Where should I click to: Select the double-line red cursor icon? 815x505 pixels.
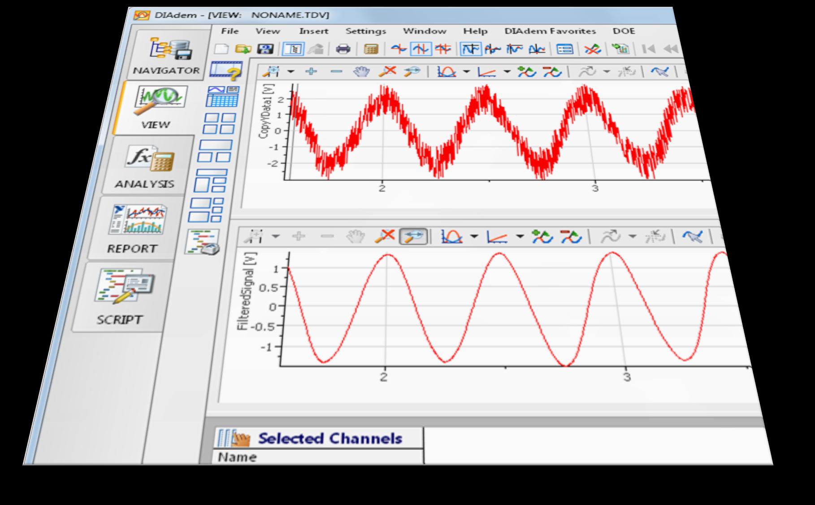click(x=443, y=49)
